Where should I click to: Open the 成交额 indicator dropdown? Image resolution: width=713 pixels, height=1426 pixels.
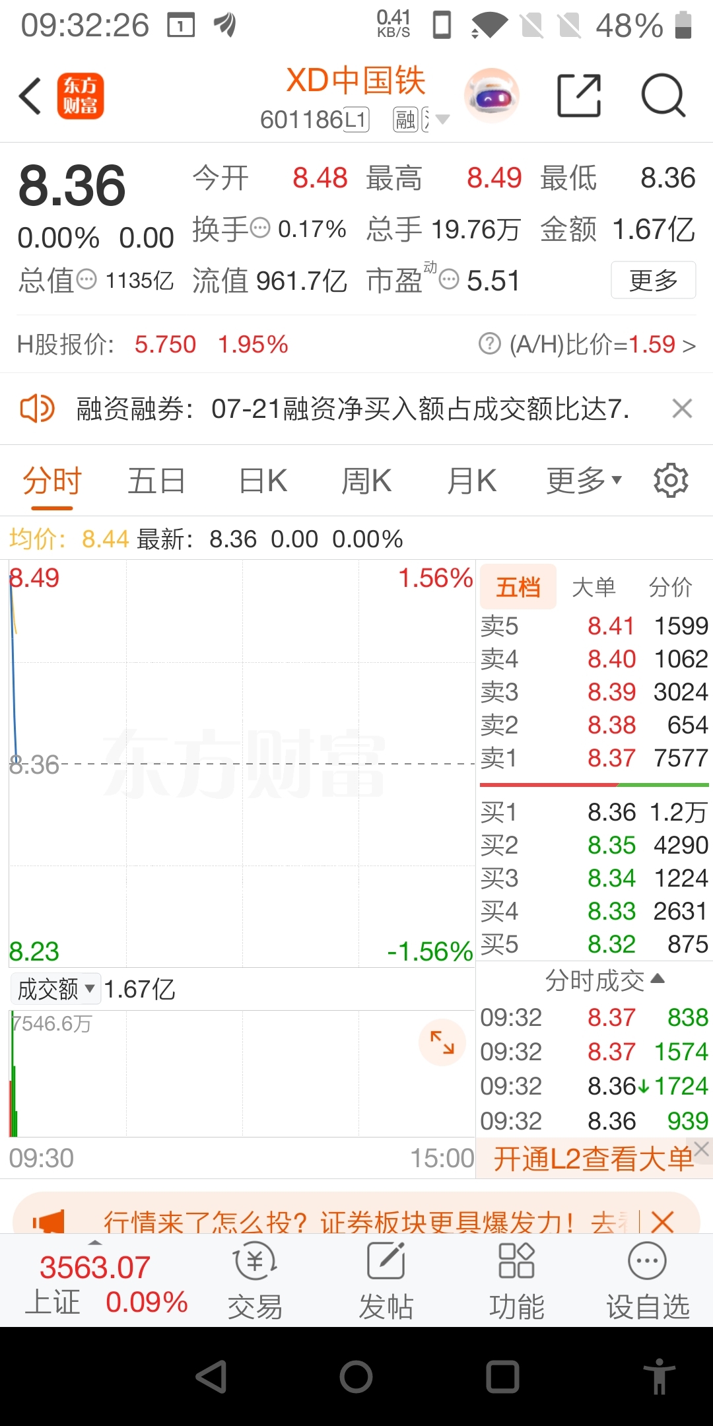(x=55, y=989)
